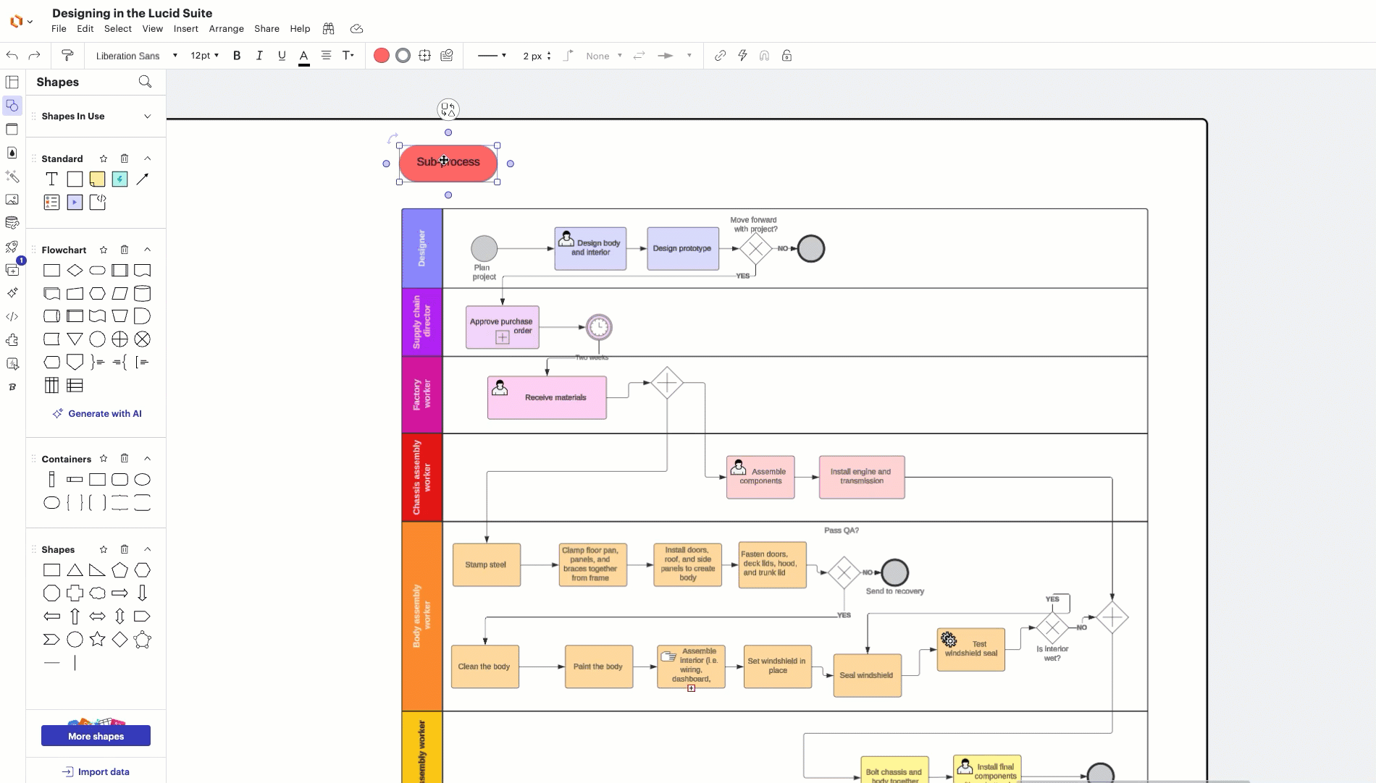The image size is (1376, 783).
Task: Open the Arrange menu
Action: point(227,29)
